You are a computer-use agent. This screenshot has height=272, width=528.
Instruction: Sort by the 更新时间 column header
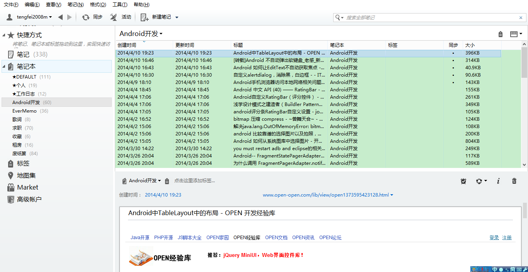tap(202, 45)
